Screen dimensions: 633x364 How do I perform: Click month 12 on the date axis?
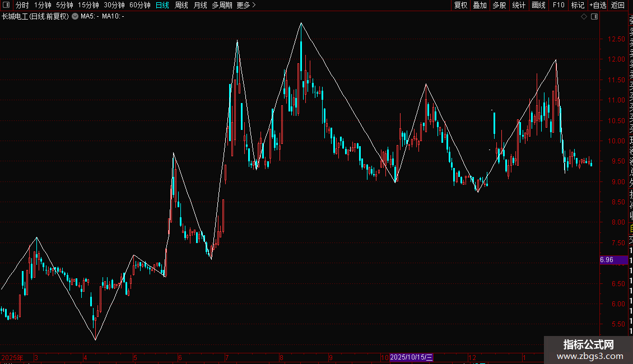(x=472, y=357)
